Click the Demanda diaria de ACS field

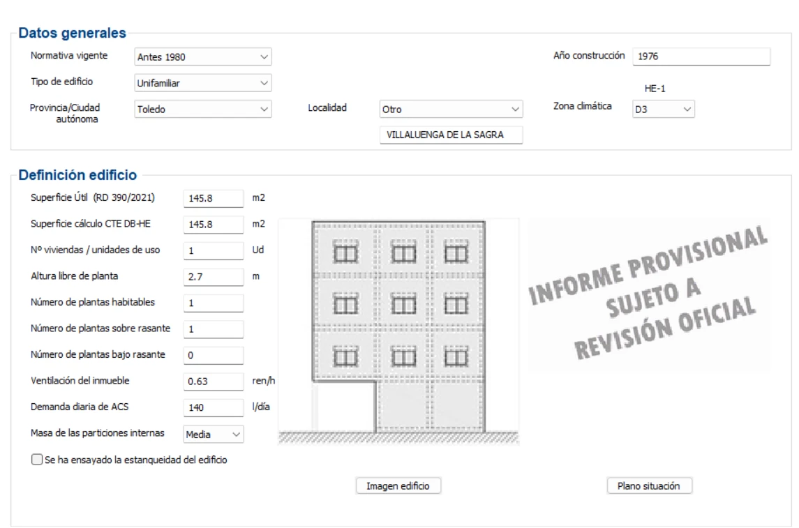click(x=214, y=407)
